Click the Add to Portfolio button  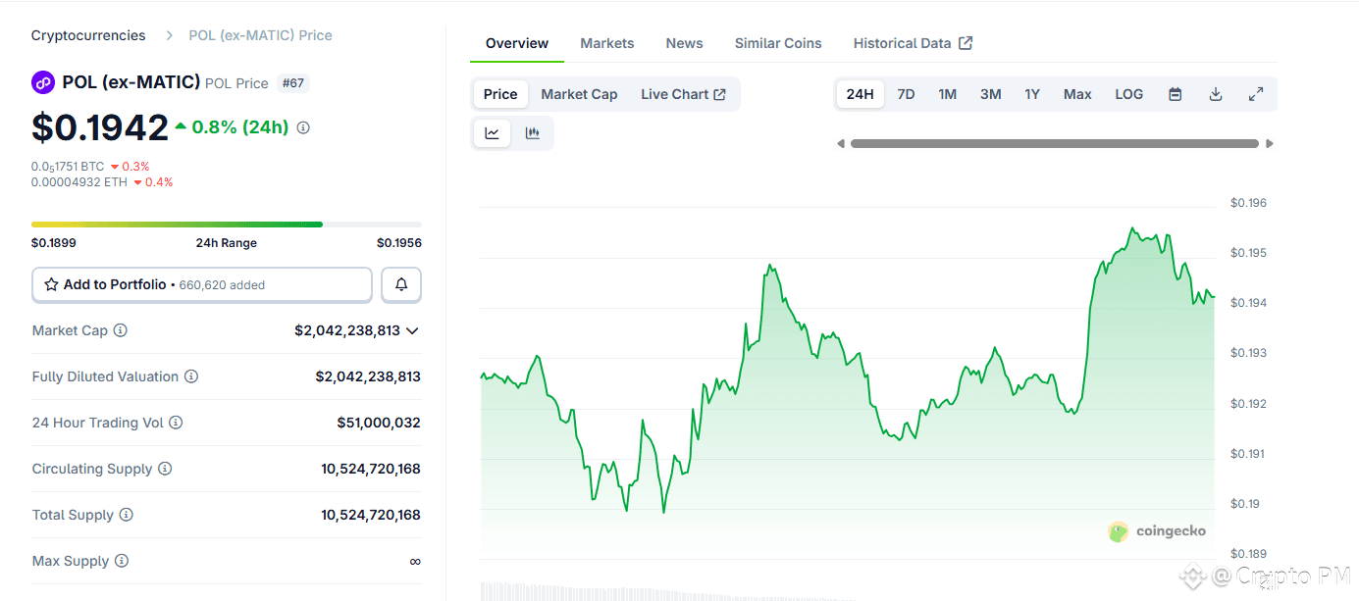tap(202, 284)
